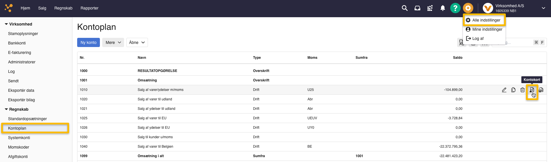Open the search magnifier in top bar
This screenshot has height=162, width=551.
[x=404, y=8]
